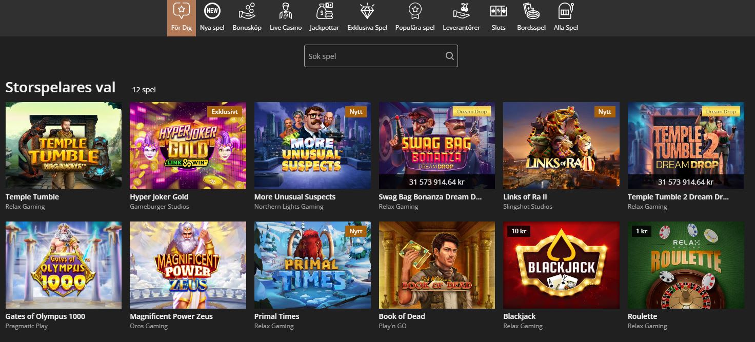755x342 pixels.
Task: Click the Pragmatic Play provider text
Action: click(26, 326)
